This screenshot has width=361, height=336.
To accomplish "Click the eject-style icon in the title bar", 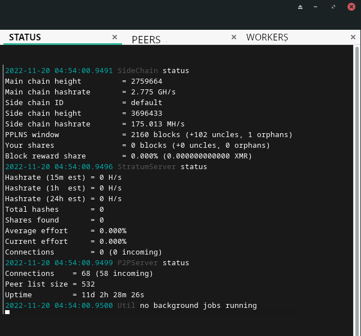I will click(x=300, y=7).
